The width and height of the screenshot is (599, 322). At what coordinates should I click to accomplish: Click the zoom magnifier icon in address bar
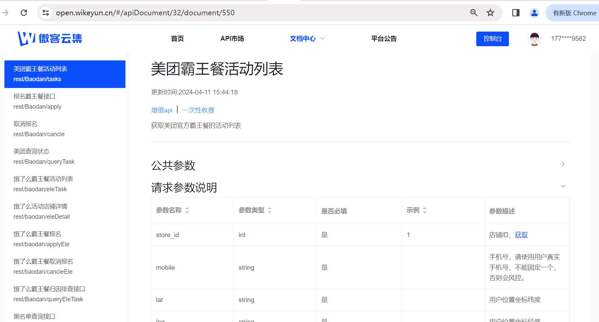tap(474, 13)
